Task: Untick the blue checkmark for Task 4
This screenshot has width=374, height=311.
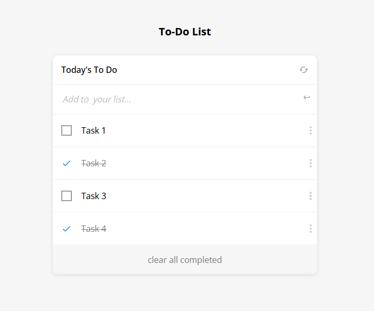Action: (x=67, y=229)
